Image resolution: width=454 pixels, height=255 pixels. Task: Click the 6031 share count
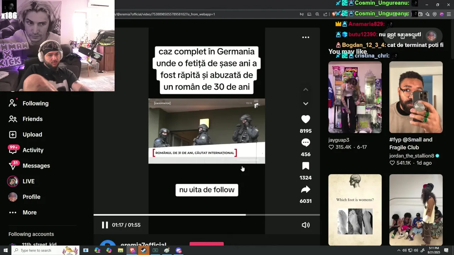pos(305,201)
